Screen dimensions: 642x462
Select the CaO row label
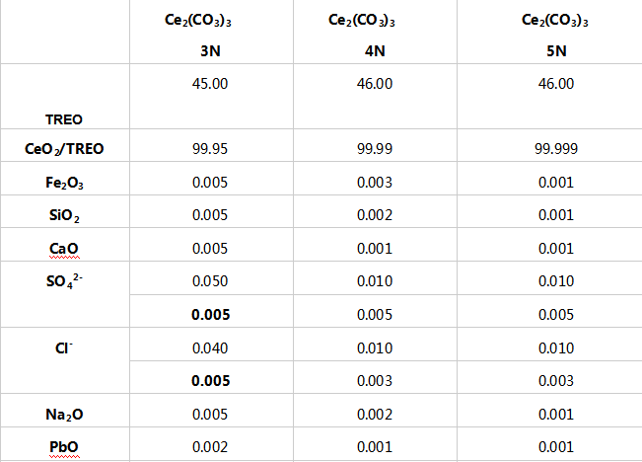coord(64,248)
